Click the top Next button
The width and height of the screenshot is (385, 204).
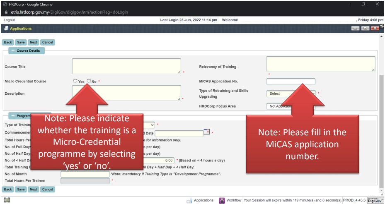(34, 42)
